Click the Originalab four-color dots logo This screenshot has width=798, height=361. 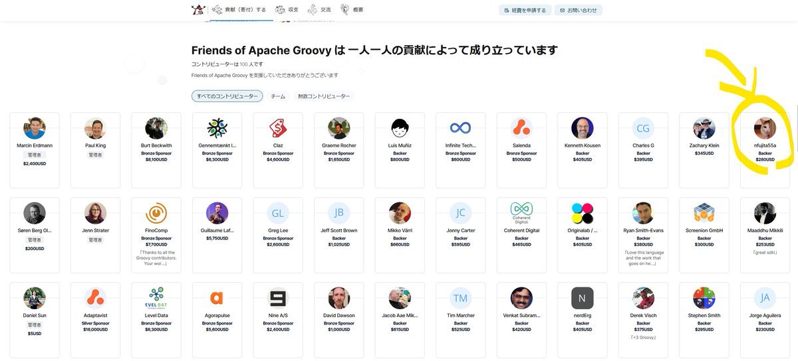coord(583,213)
